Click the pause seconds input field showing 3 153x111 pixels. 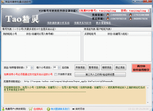(x=28, y=68)
